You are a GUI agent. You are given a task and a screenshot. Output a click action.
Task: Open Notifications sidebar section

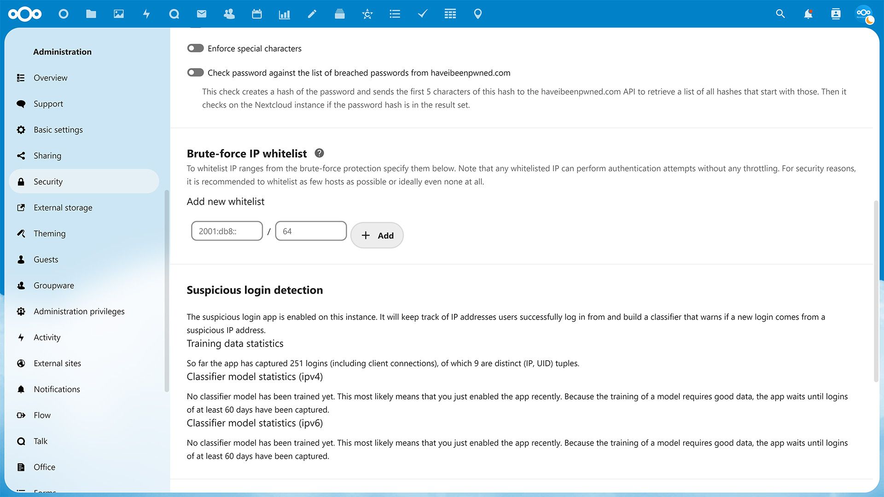click(x=57, y=389)
